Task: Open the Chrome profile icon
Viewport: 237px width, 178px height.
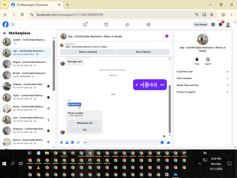Action: click(x=223, y=15)
